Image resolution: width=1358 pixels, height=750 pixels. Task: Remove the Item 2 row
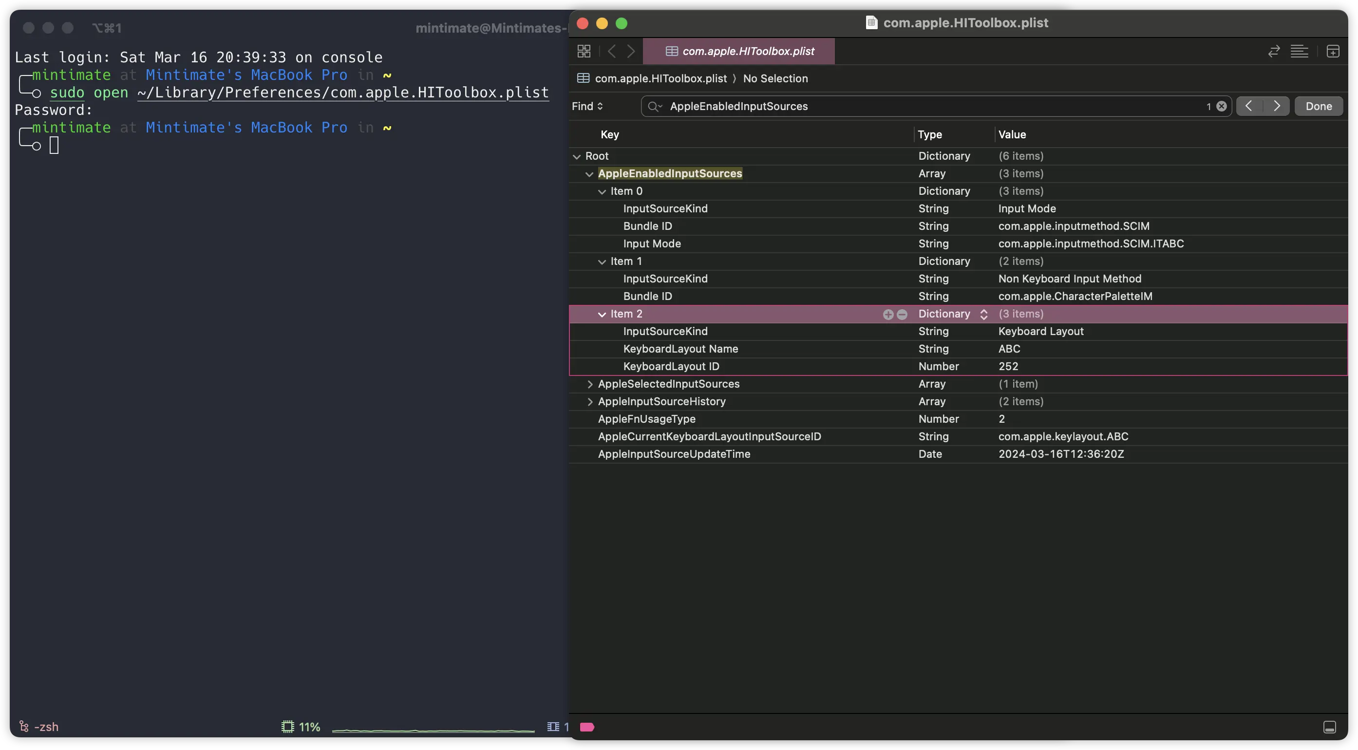[x=902, y=314]
